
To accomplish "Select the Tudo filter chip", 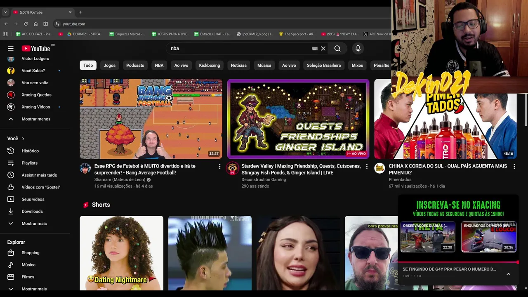I will coord(88,65).
